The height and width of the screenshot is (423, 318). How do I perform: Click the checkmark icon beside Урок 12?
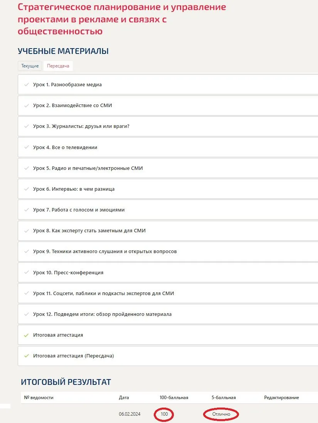pos(27,314)
